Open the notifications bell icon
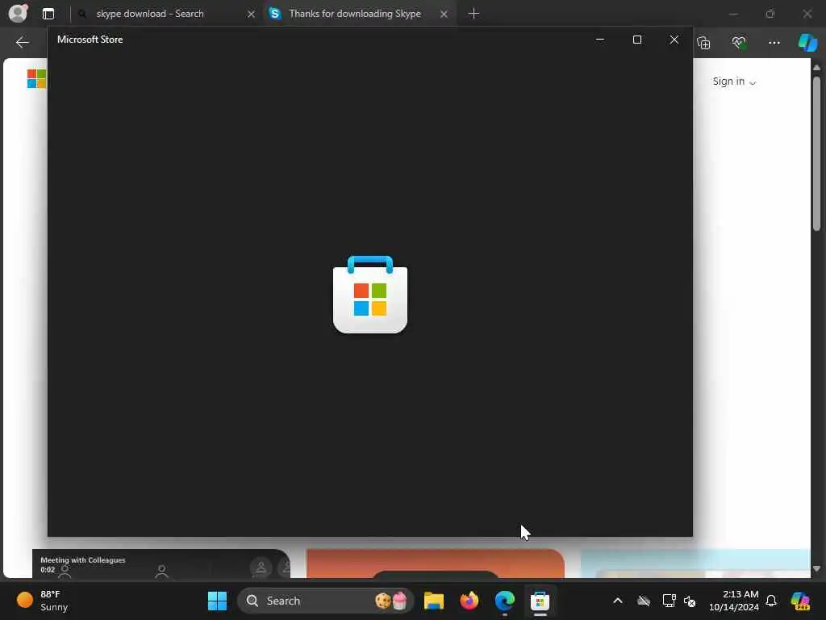This screenshot has height=620, width=826. (x=771, y=601)
